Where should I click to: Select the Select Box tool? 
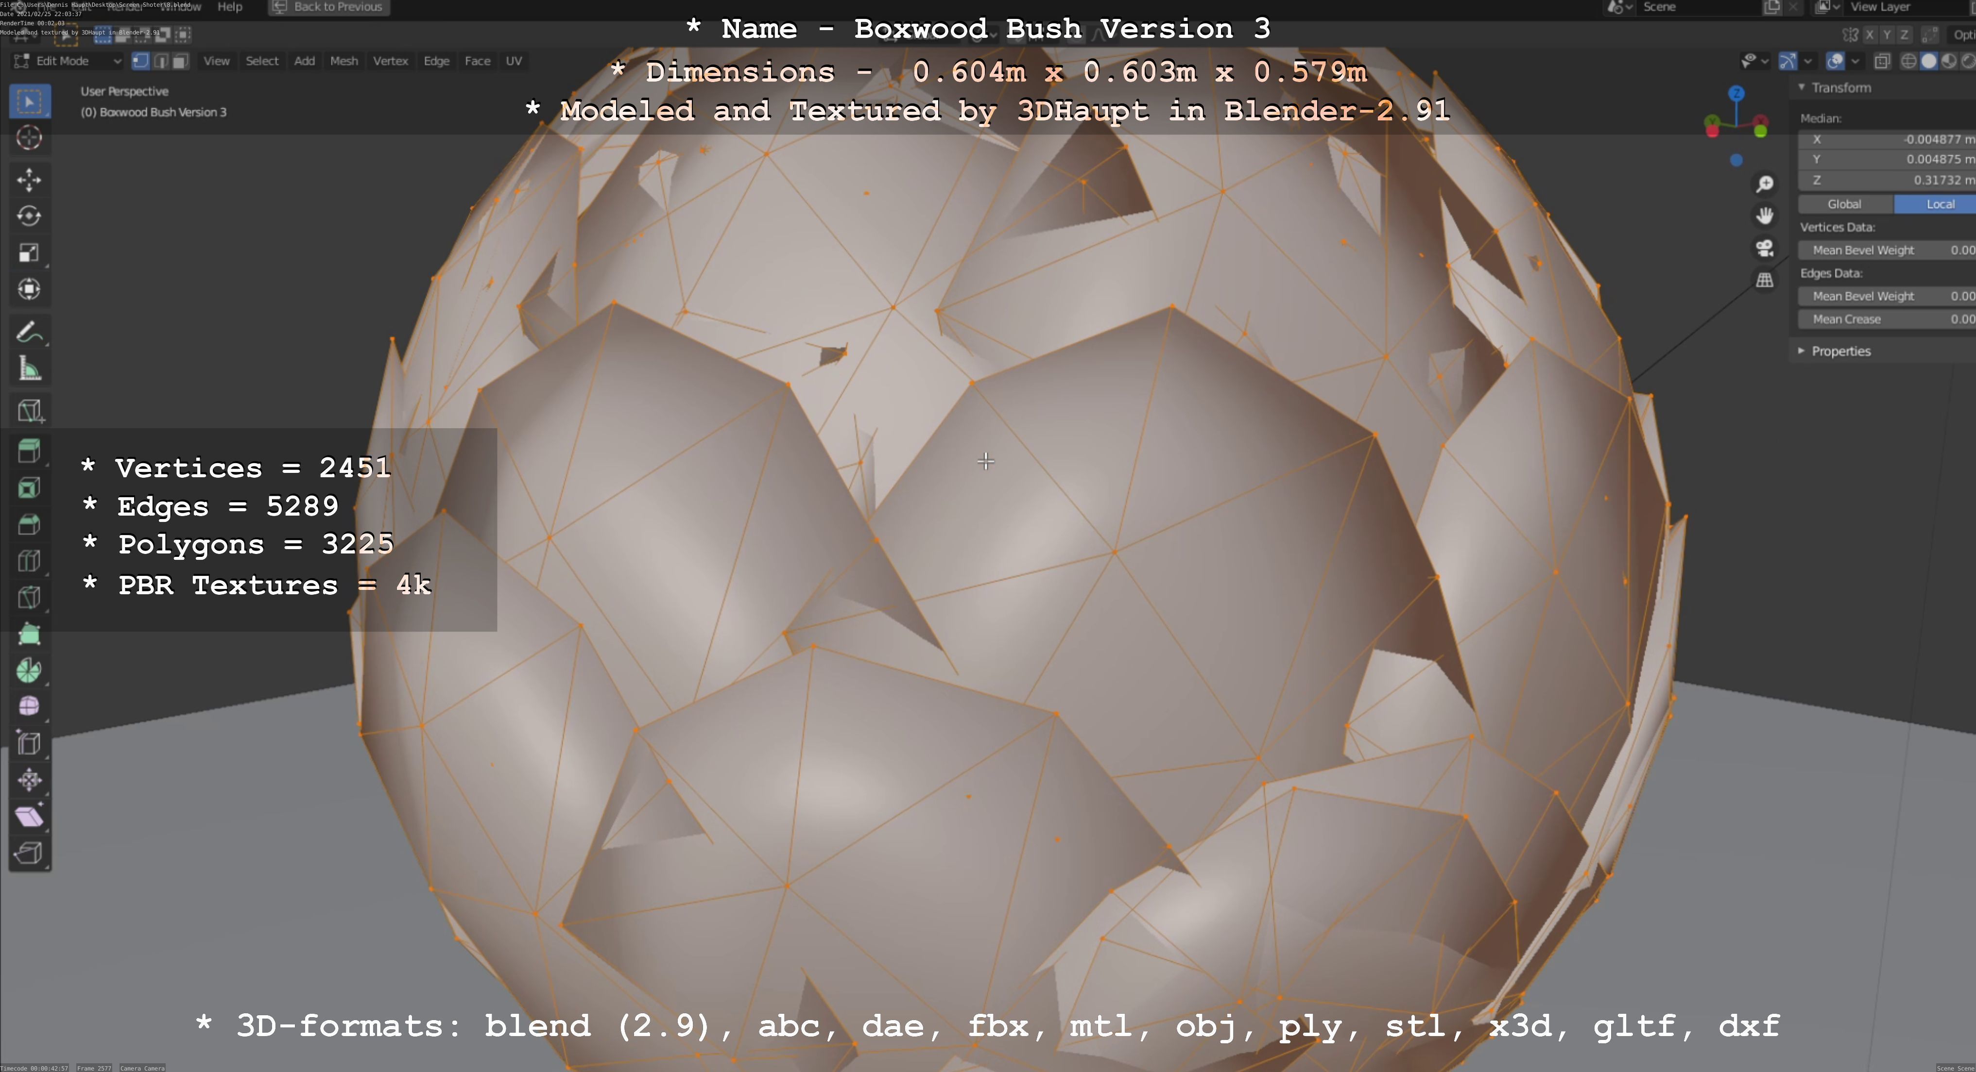pyautogui.click(x=30, y=102)
